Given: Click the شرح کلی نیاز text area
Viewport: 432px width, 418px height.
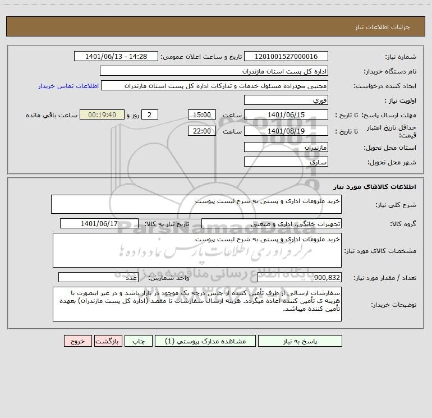Looking at the screenshot, I should [x=196, y=204].
